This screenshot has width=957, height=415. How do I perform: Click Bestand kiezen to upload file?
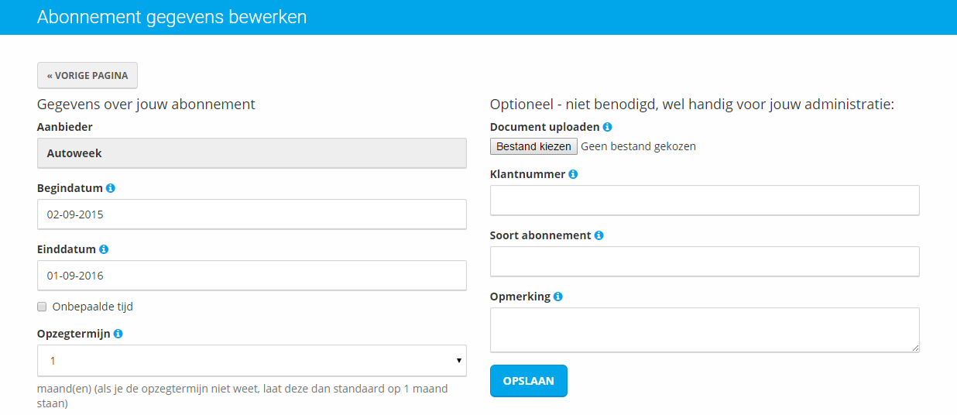pyautogui.click(x=533, y=146)
